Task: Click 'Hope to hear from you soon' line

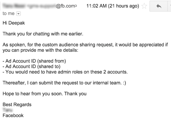Action: pos(44,94)
